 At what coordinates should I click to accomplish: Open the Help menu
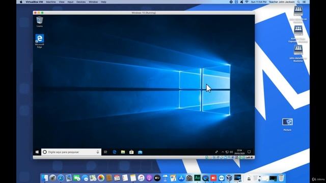[103, 2]
